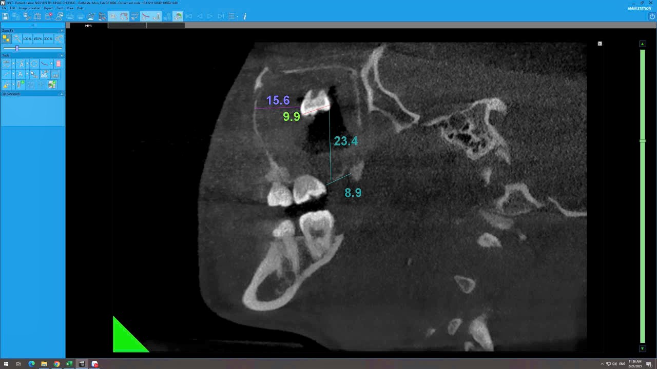This screenshot has height=369, width=657.
Task: Set zoom to 150%
Action: (37, 39)
